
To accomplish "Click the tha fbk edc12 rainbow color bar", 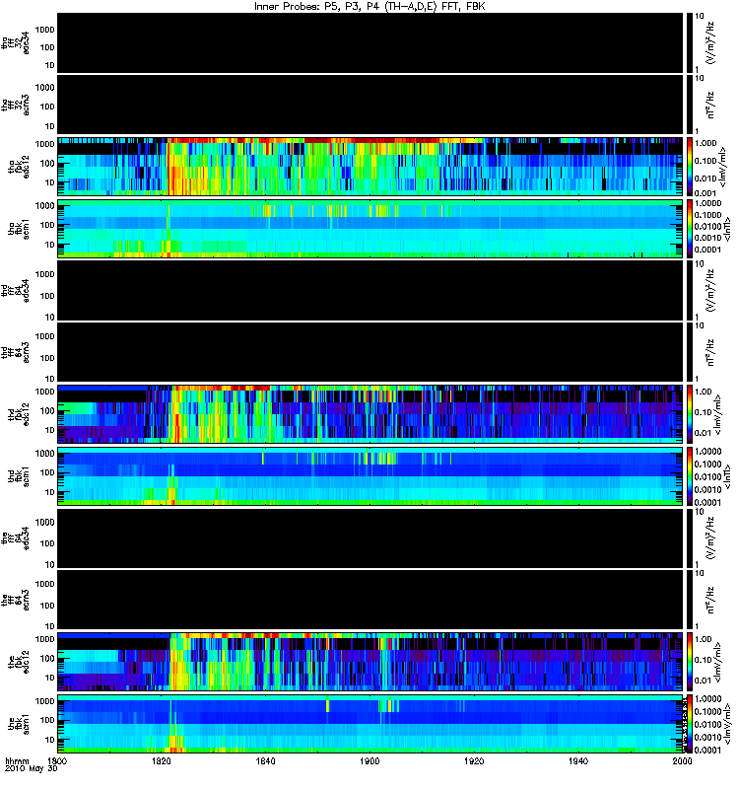I will pos(689,166).
